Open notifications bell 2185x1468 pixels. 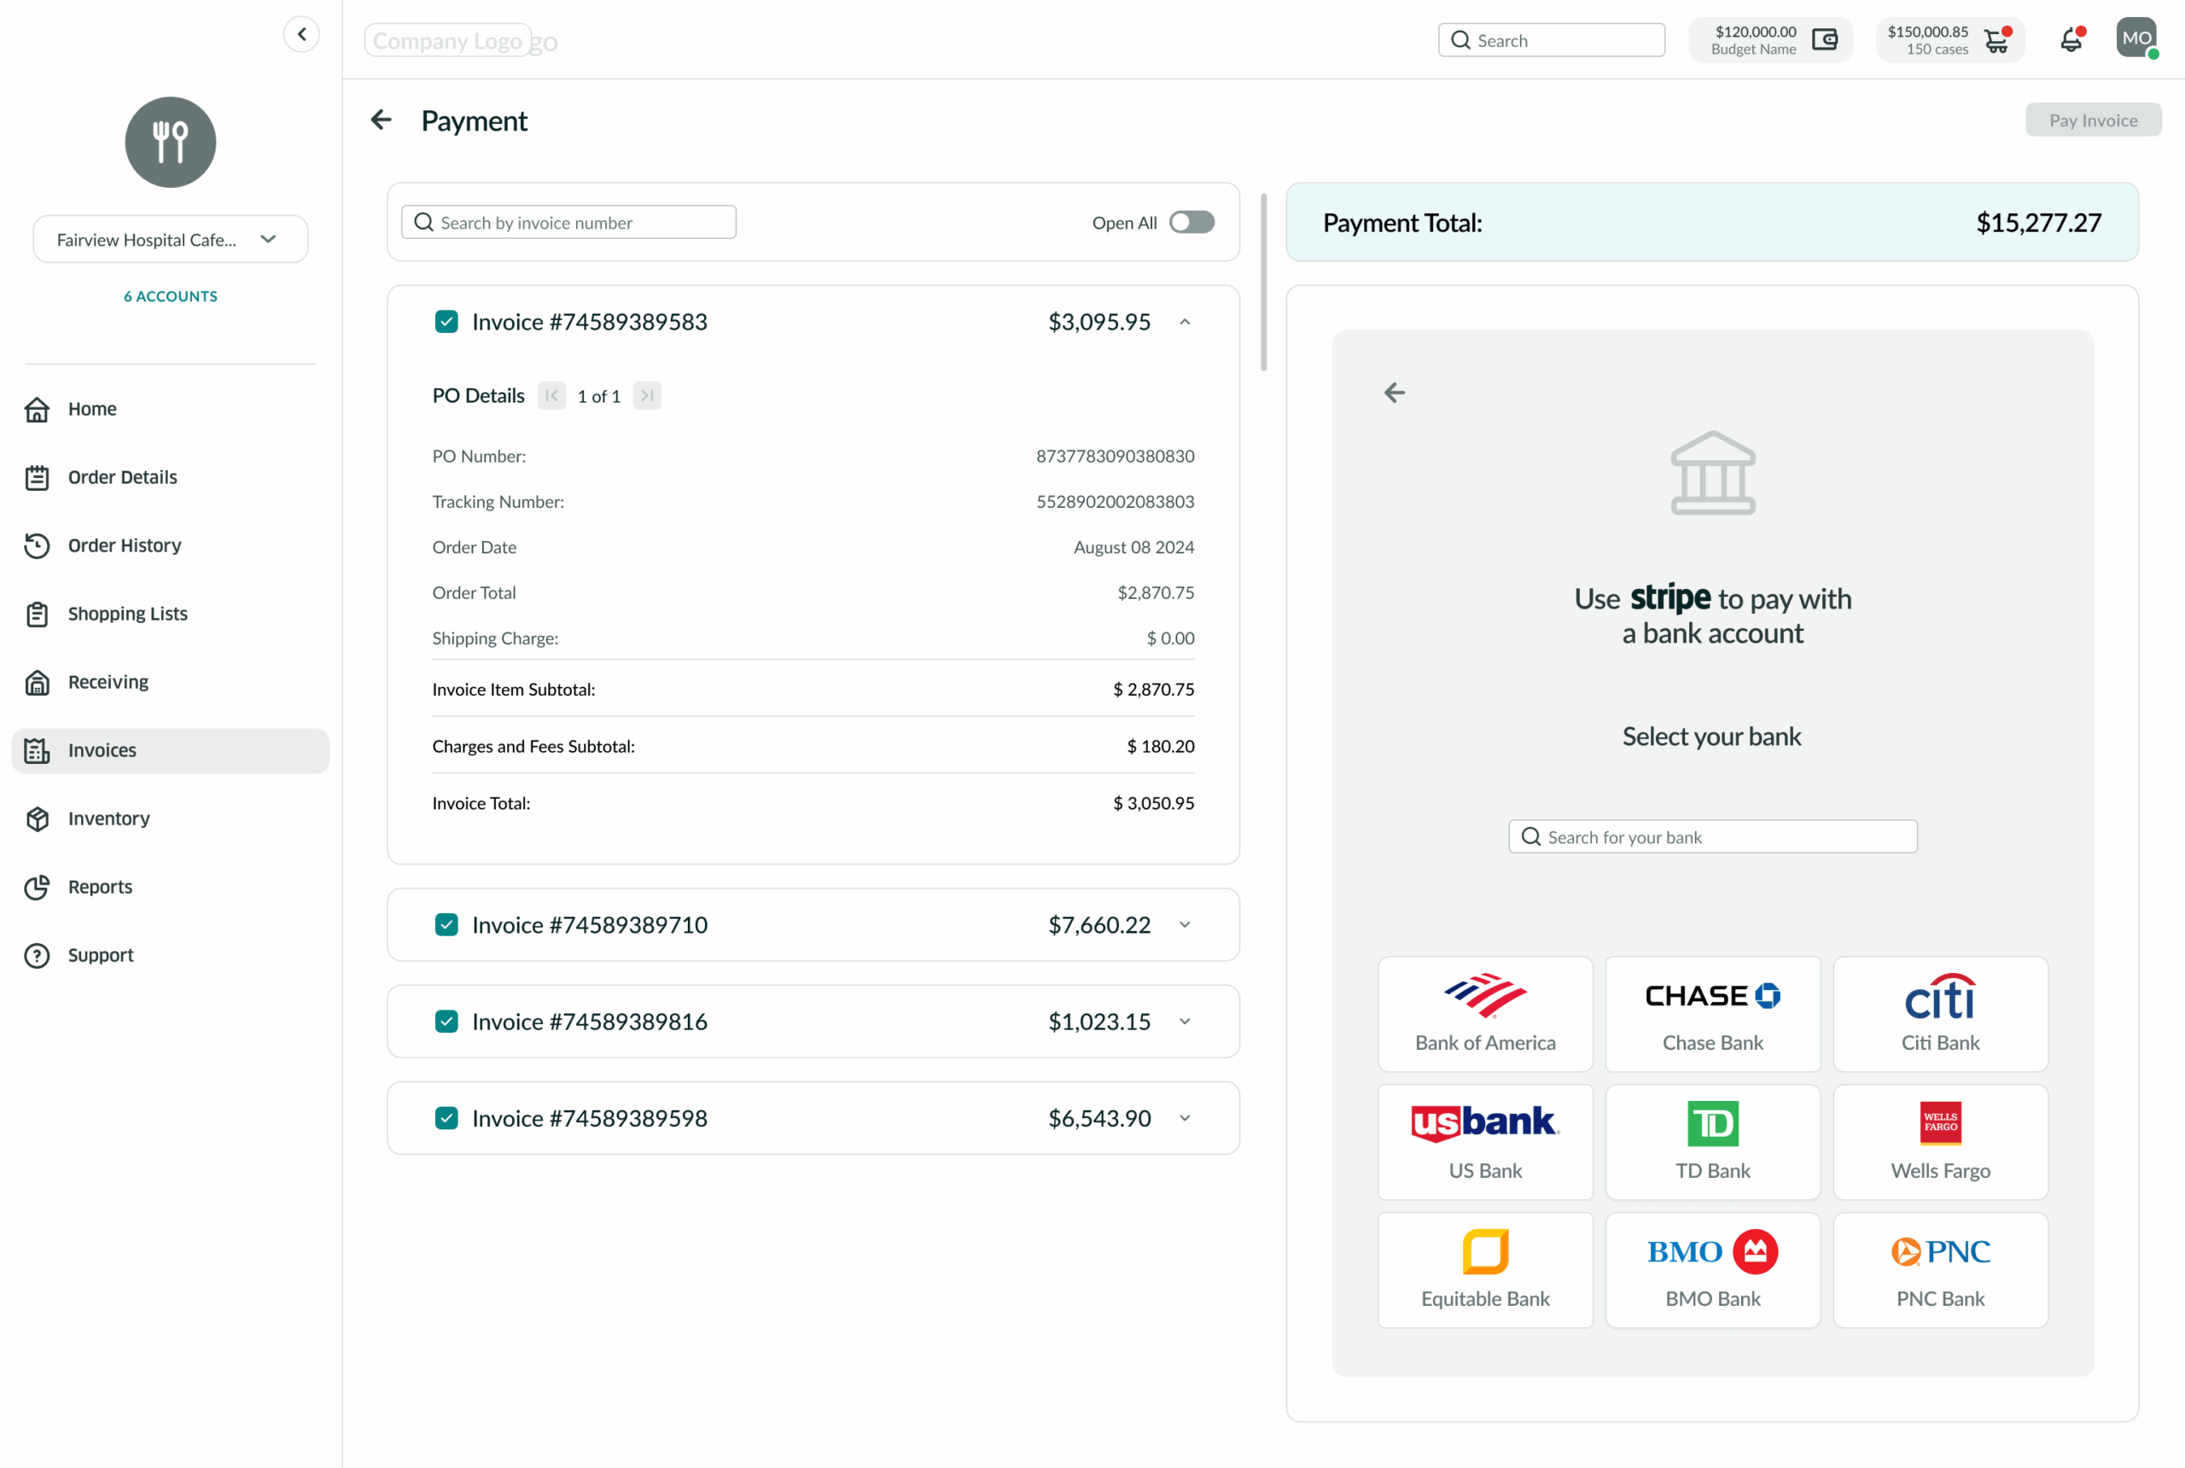(2071, 40)
